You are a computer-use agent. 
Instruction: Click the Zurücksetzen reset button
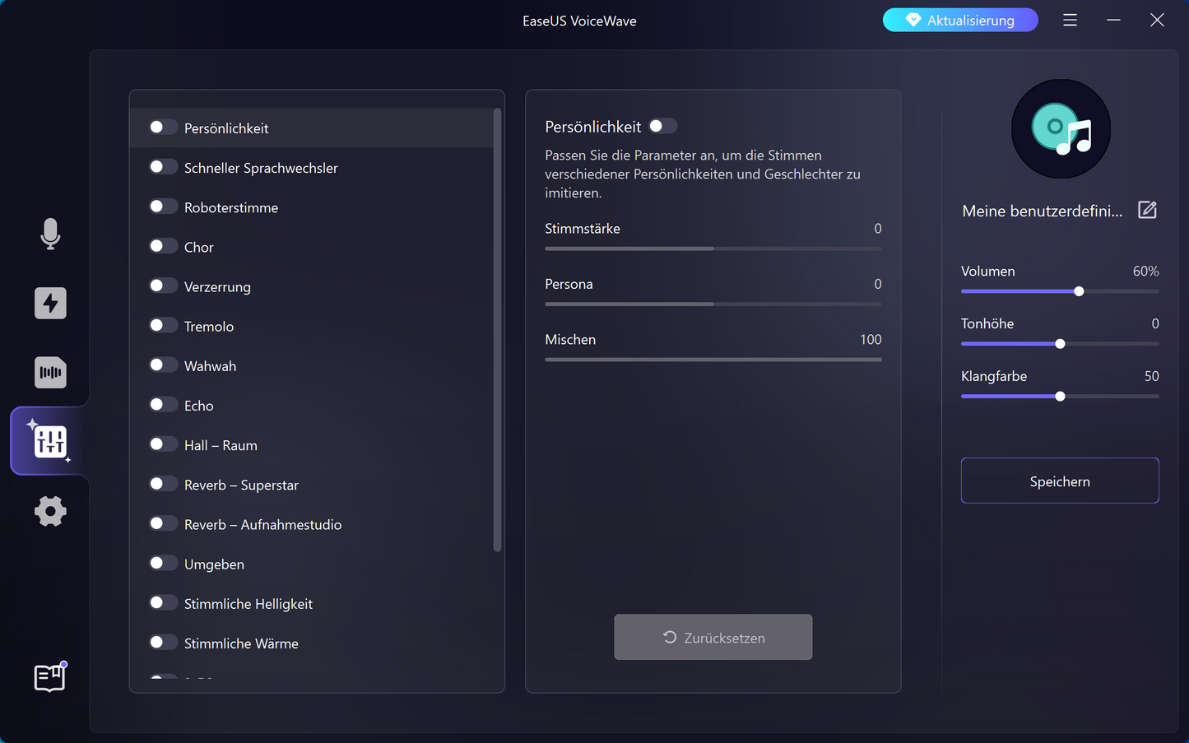point(713,637)
